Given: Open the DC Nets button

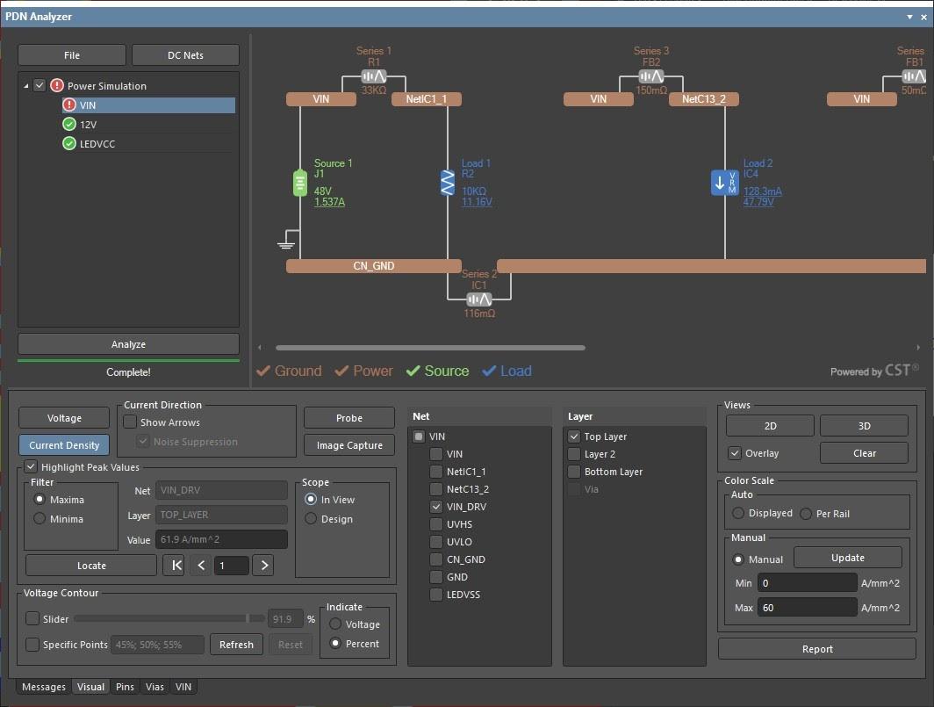Looking at the screenshot, I should click(x=185, y=54).
